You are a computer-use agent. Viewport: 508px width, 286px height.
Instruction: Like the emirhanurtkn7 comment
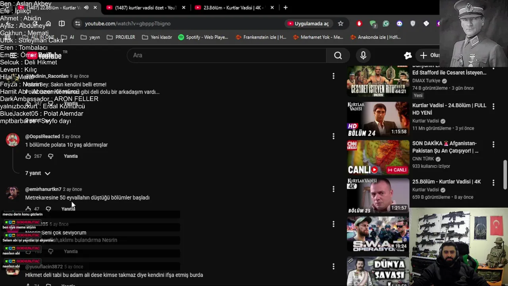(28, 209)
